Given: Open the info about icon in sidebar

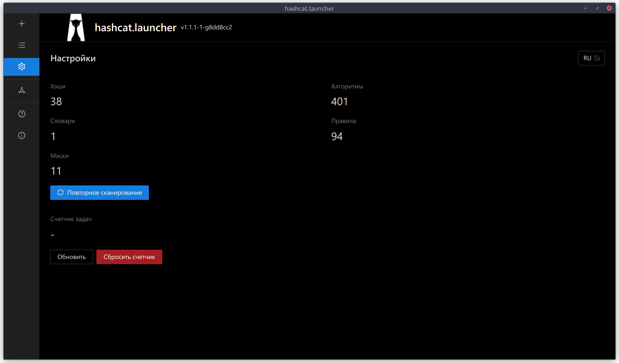Looking at the screenshot, I should tap(22, 136).
